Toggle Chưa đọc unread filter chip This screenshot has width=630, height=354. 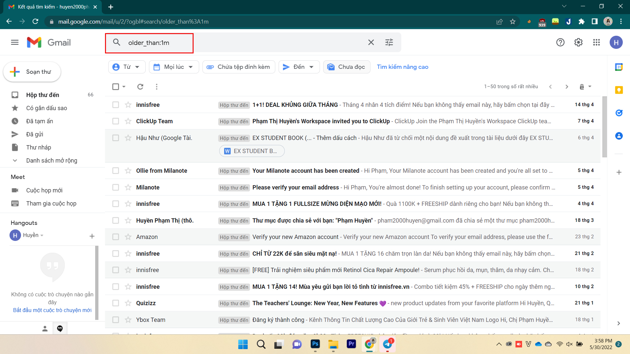(x=346, y=67)
